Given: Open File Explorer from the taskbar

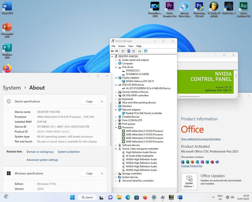Looking at the screenshot, I should 119,197.
